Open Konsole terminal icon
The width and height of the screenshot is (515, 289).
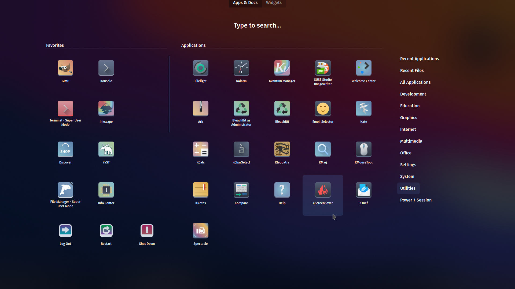click(x=106, y=68)
